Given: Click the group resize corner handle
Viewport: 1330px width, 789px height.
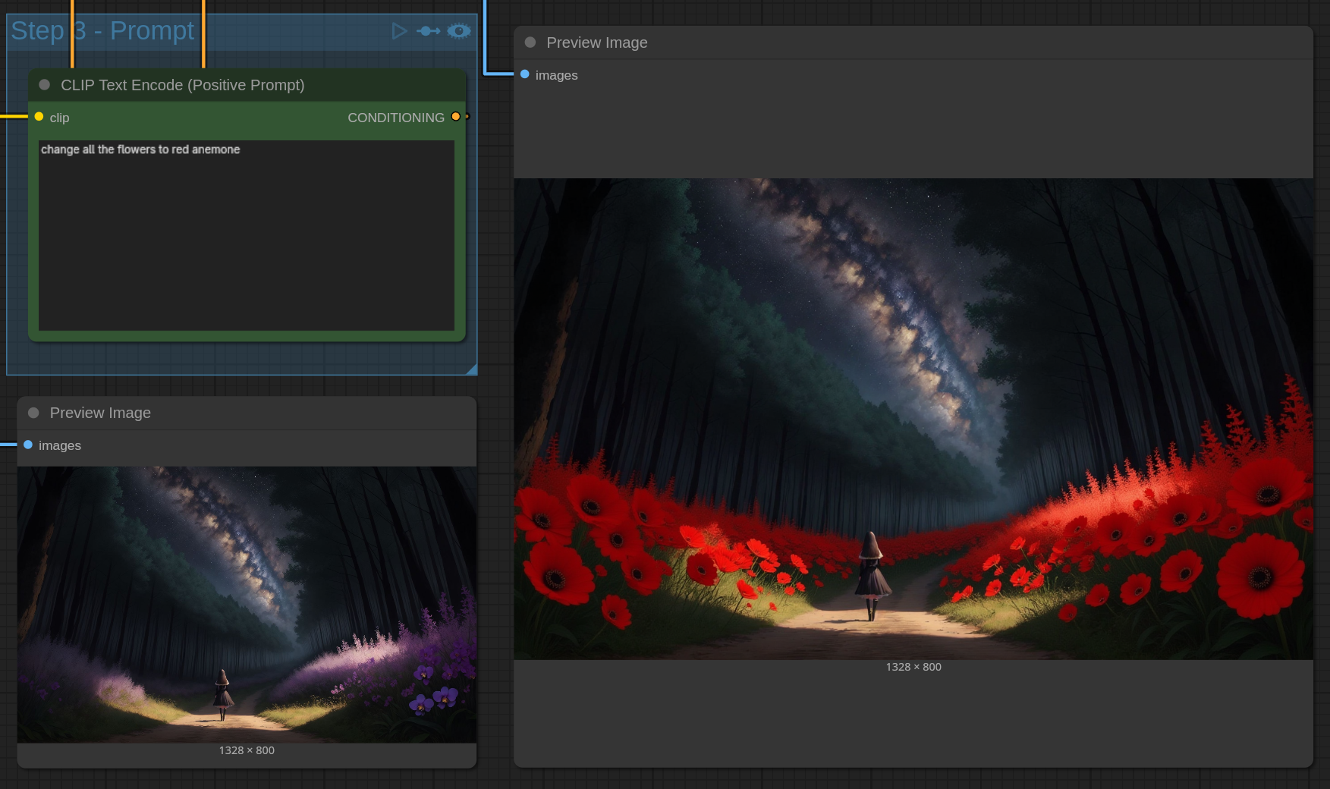Looking at the screenshot, I should [471, 369].
